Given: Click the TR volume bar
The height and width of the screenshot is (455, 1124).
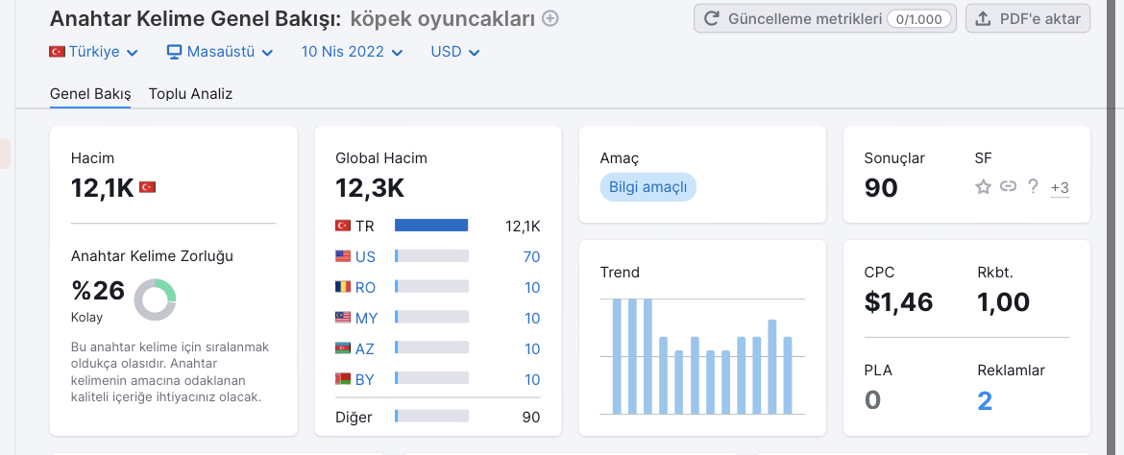Looking at the screenshot, I should (431, 226).
